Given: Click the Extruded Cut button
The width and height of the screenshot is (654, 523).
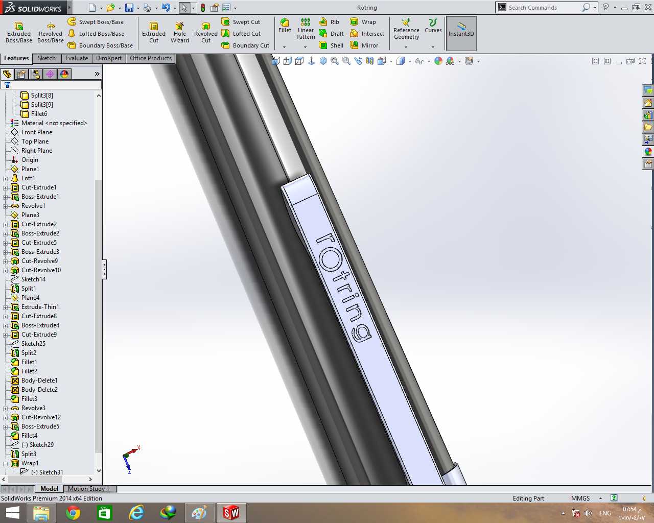Looking at the screenshot, I should click(154, 33).
